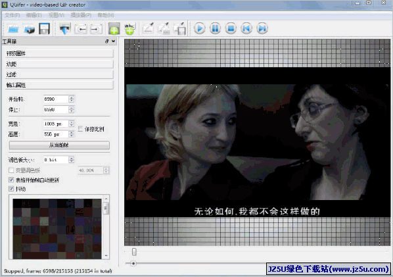The height and width of the screenshot is (277, 393).
Task: Insert an object with the green plus image icon
Action: click(114, 29)
